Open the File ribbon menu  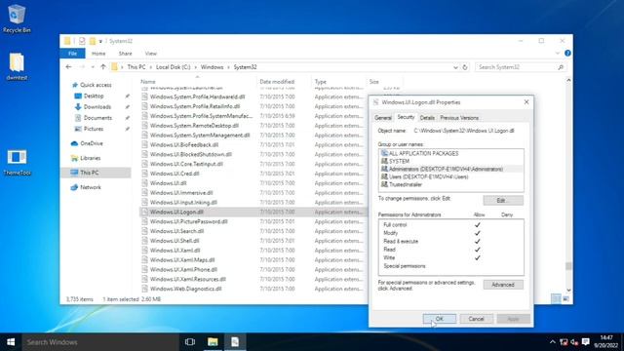click(x=72, y=54)
